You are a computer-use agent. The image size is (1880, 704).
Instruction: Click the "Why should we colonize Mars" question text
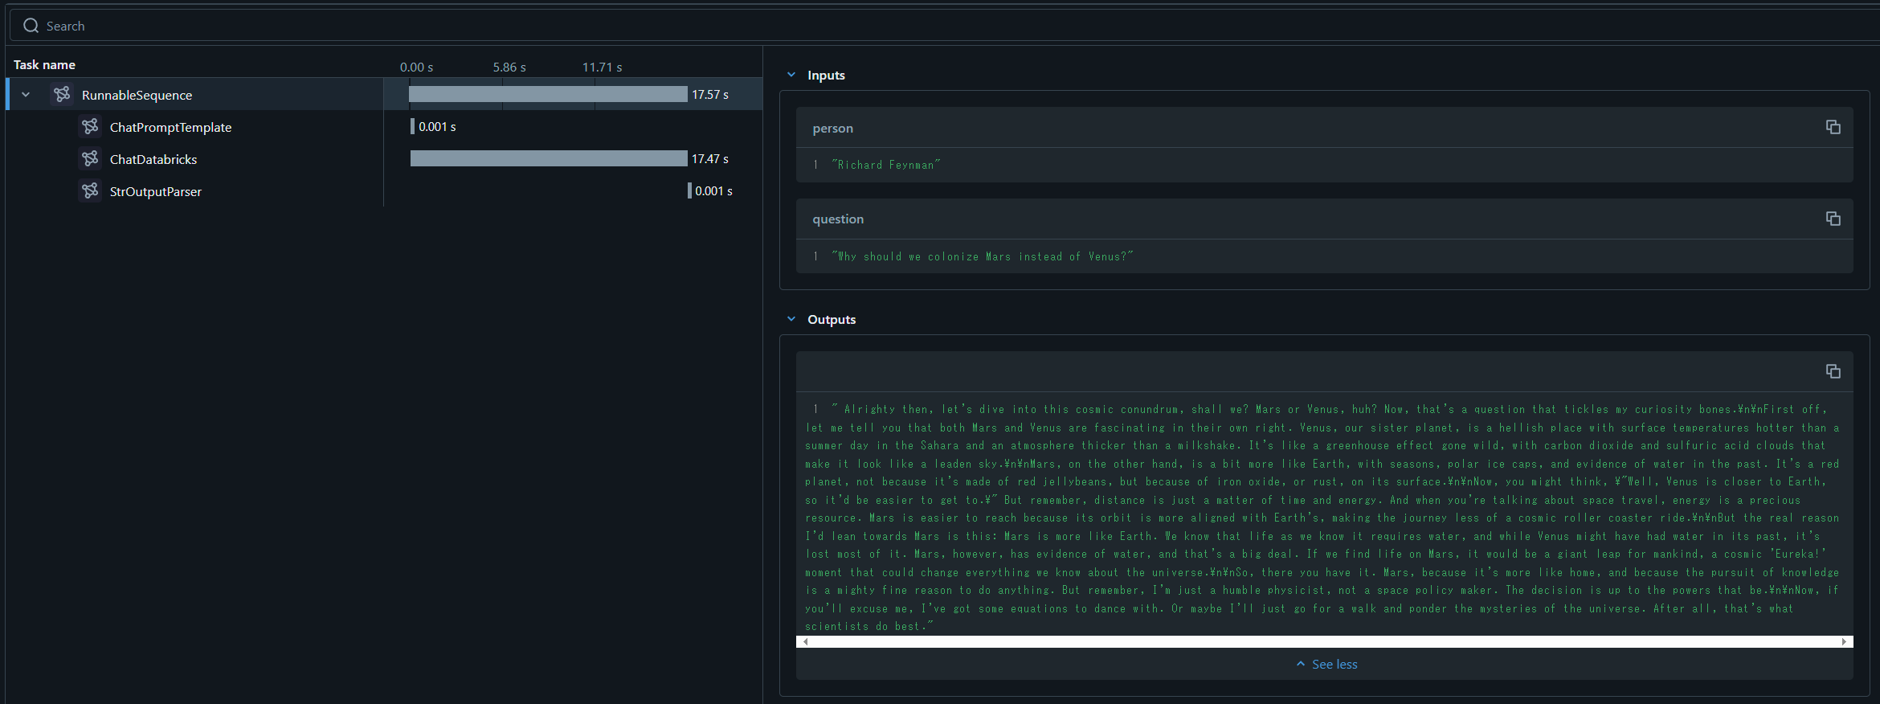tap(982, 256)
